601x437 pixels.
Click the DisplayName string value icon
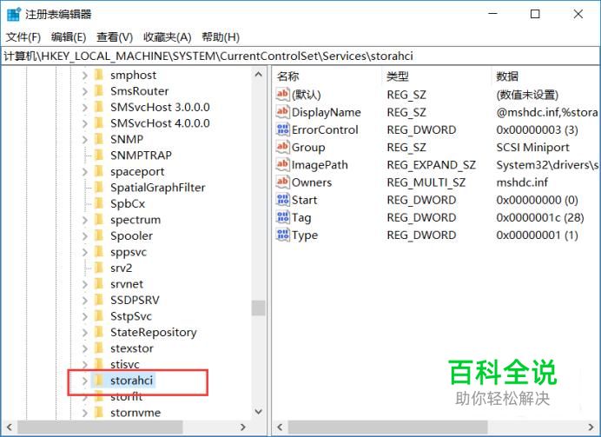click(283, 112)
